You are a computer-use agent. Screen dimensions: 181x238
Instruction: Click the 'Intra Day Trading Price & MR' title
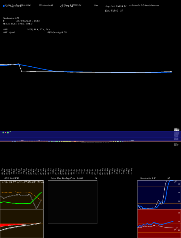(67, 178)
